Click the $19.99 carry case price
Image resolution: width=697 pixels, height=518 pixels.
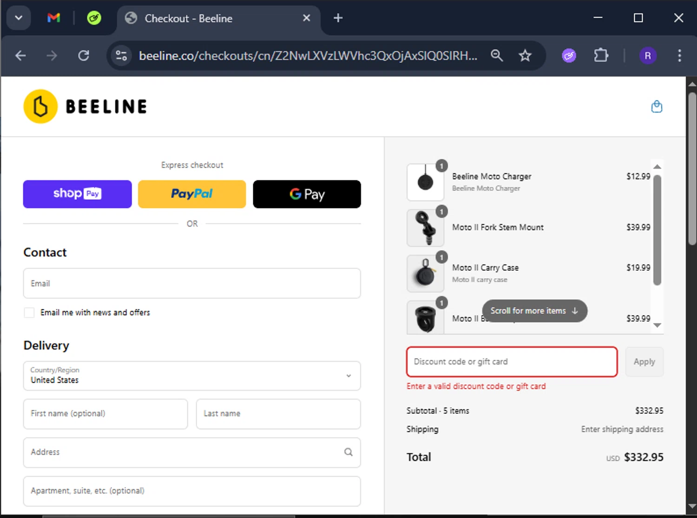pyautogui.click(x=638, y=268)
